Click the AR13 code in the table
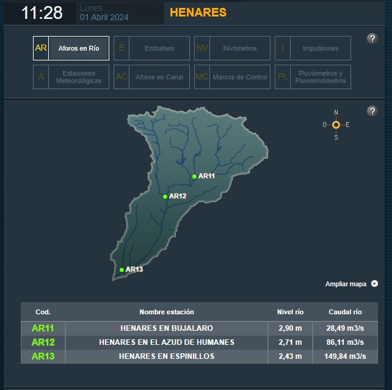392x390 pixels. 43,356
